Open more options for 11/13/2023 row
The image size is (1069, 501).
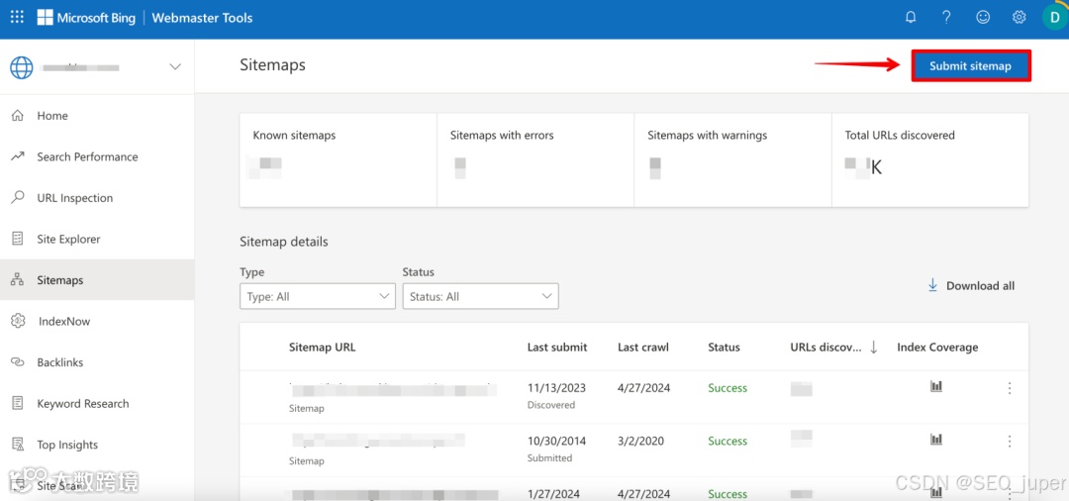1010,388
